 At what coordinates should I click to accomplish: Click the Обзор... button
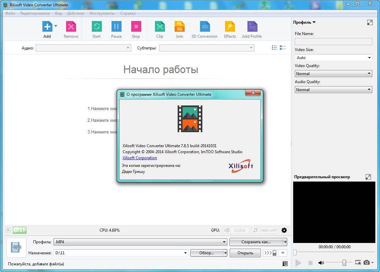(x=207, y=253)
